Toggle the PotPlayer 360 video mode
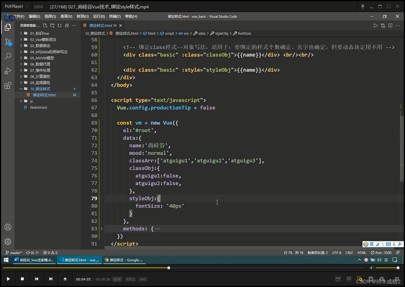 [338, 279]
